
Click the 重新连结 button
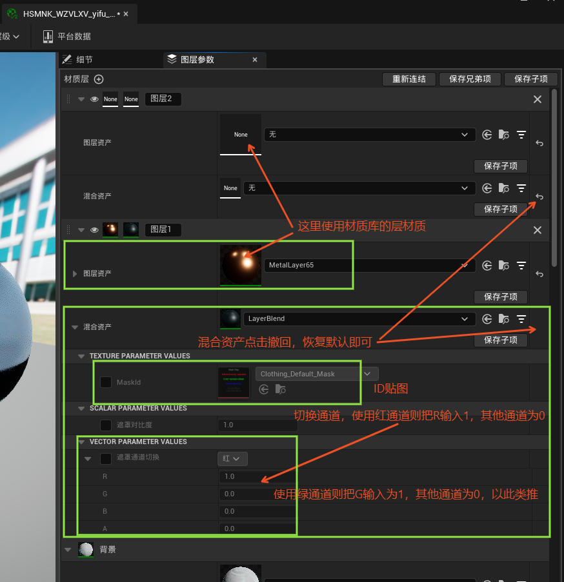[408, 79]
